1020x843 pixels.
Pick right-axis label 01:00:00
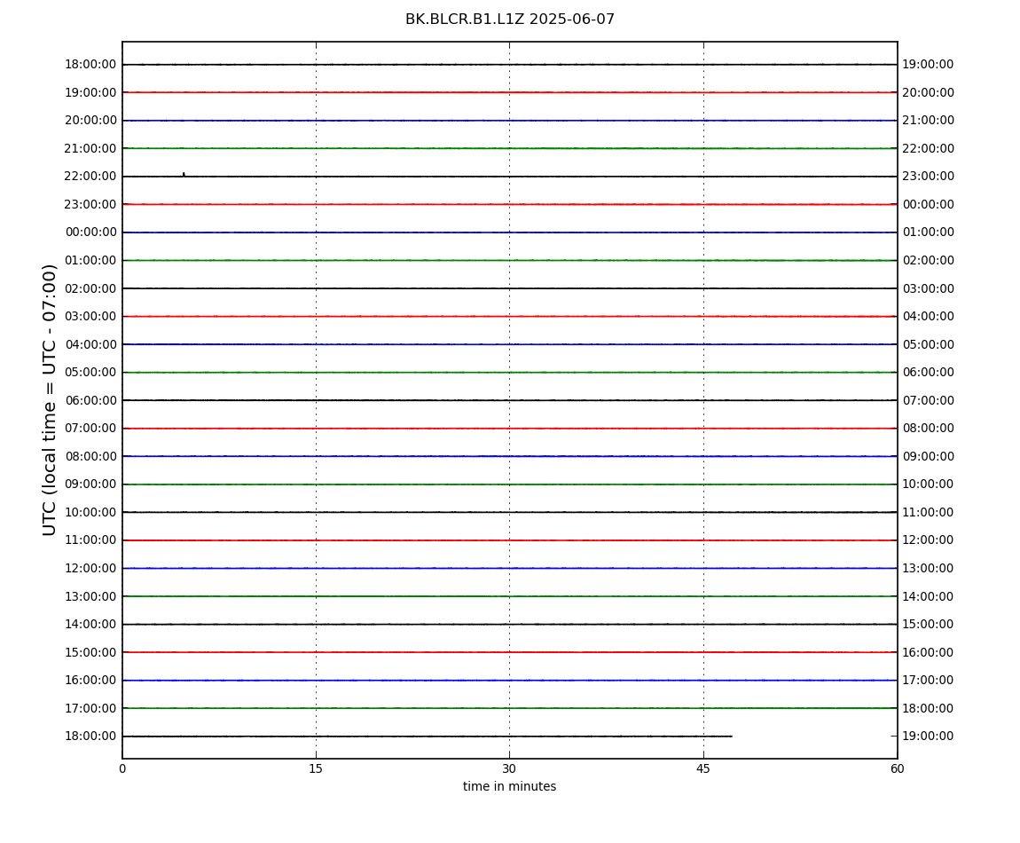click(929, 232)
